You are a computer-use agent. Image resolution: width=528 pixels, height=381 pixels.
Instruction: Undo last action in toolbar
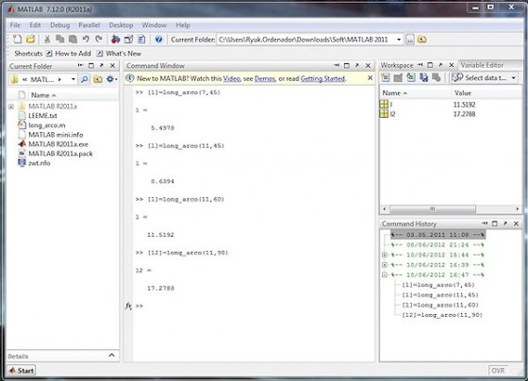86,40
